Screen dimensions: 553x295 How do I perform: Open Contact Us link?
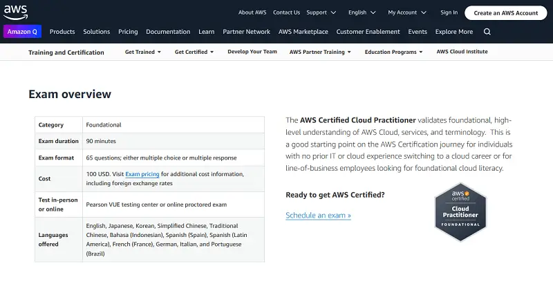coord(286,12)
